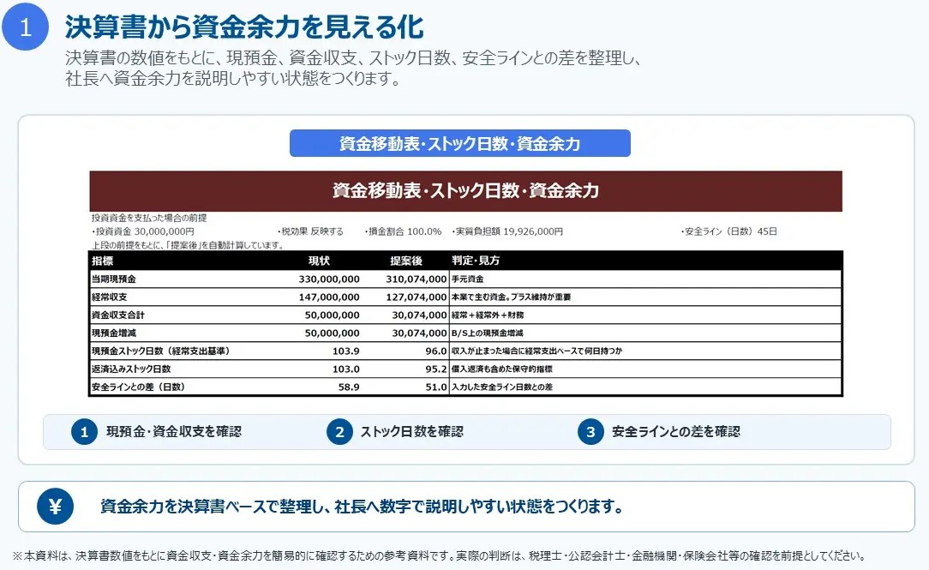929x570 pixels.
Task: Select the ストック日数を確認 step label
Action: pos(411,431)
